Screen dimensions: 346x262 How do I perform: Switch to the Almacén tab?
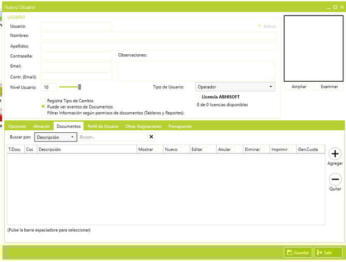(x=41, y=126)
